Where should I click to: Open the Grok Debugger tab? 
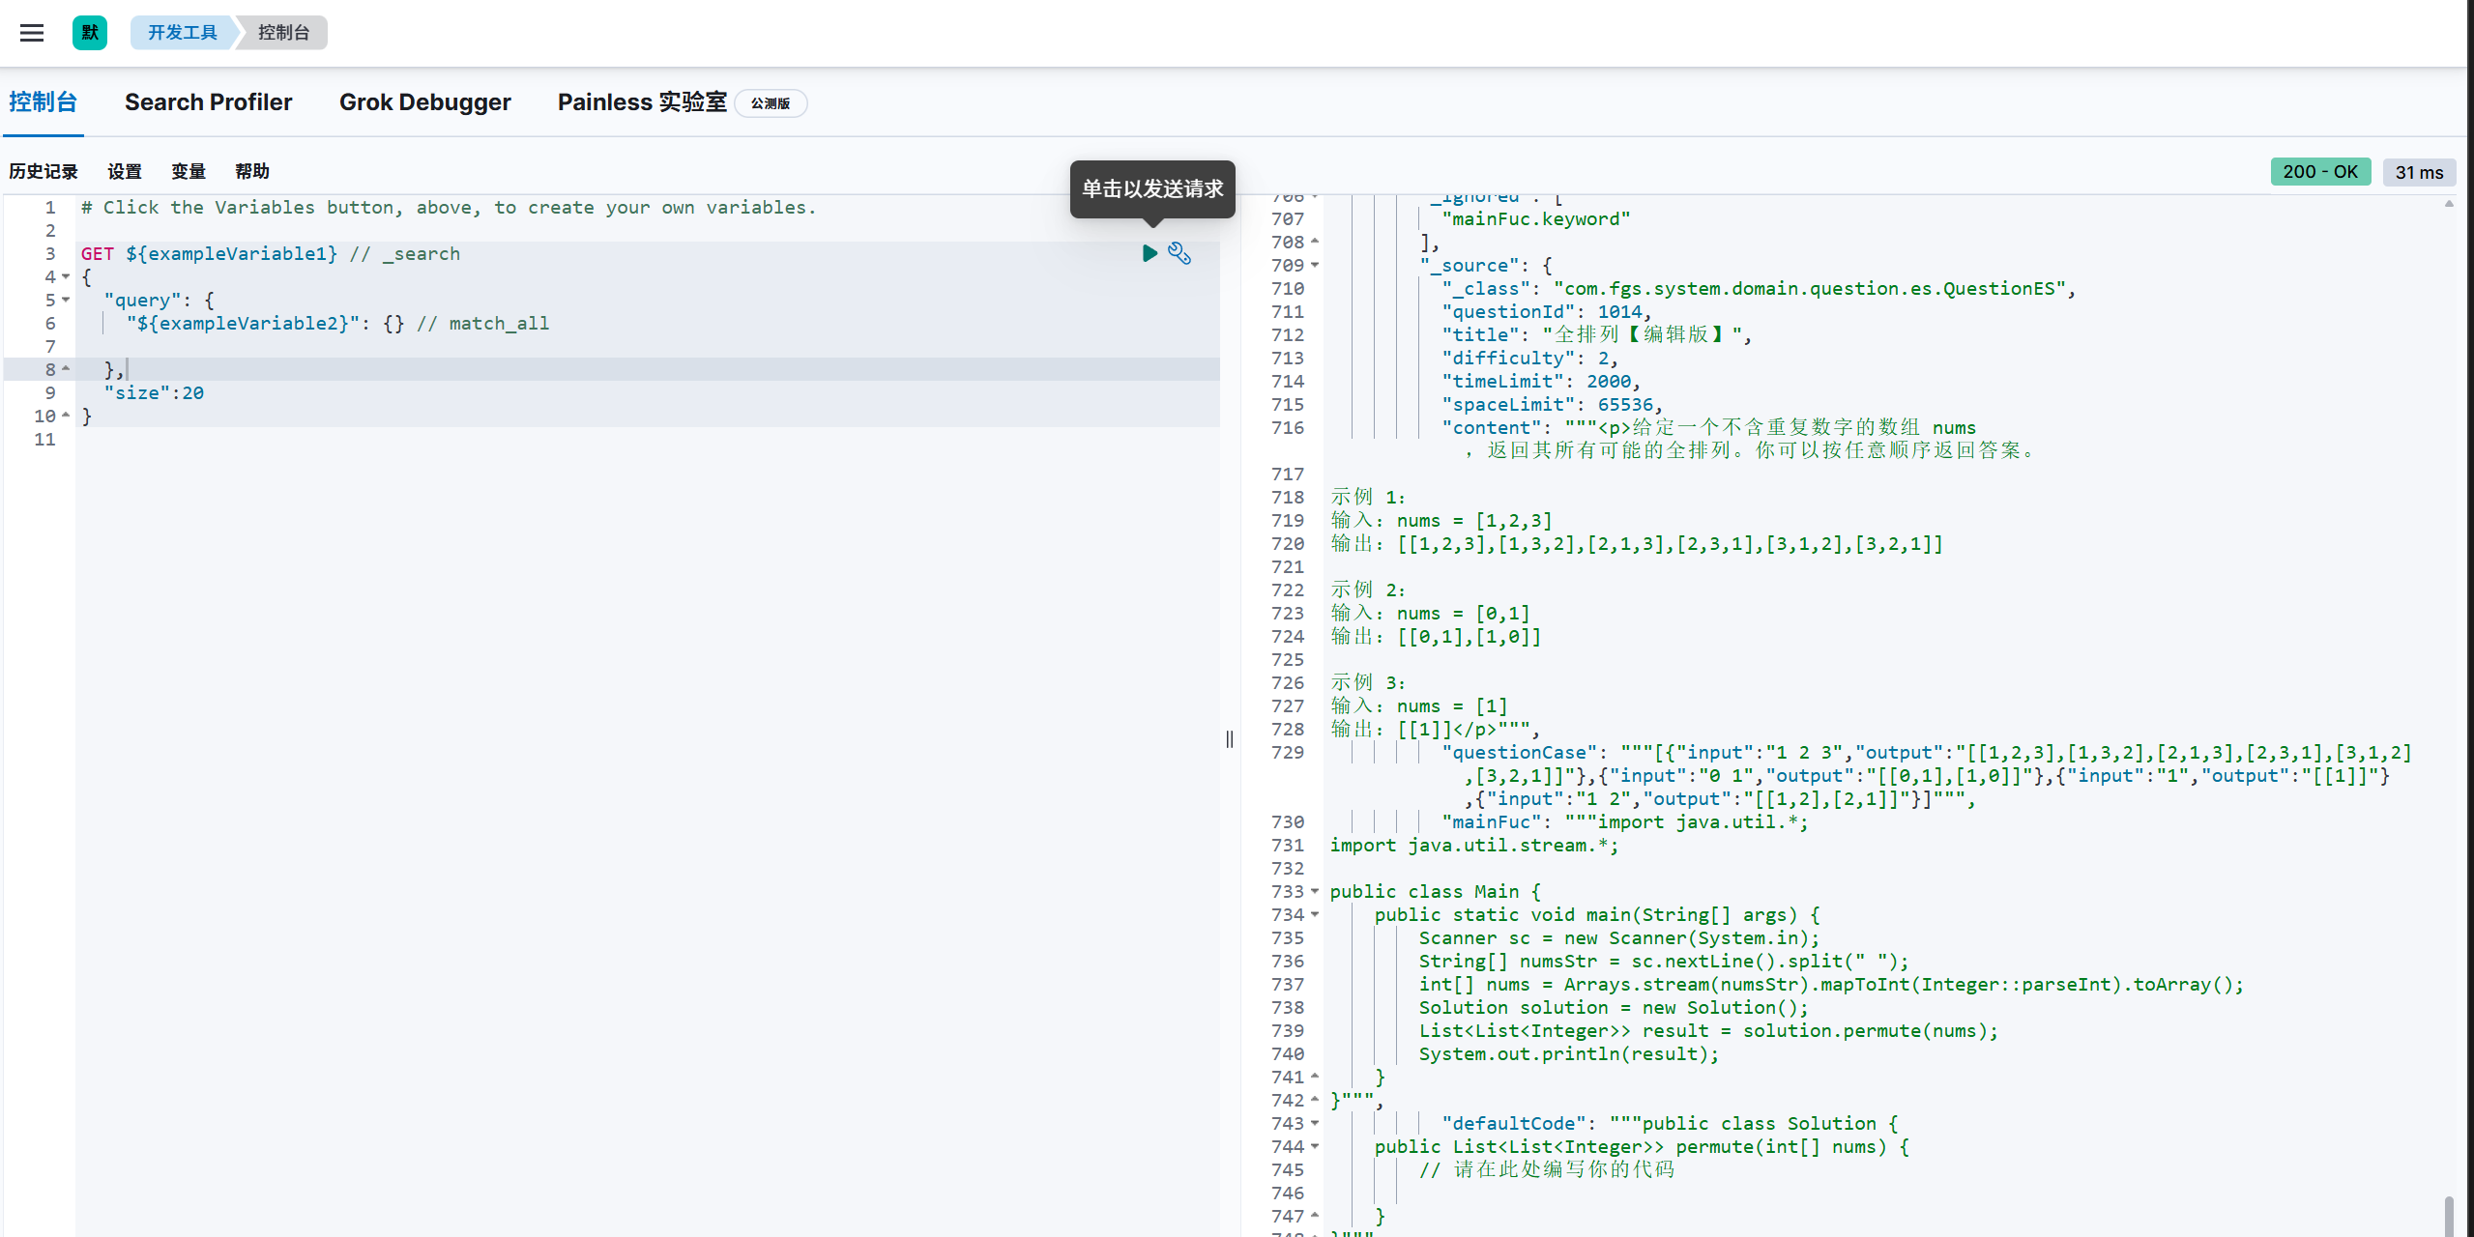[x=424, y=102]
